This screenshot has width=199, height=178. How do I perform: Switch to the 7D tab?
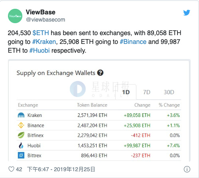pos(147,92)
